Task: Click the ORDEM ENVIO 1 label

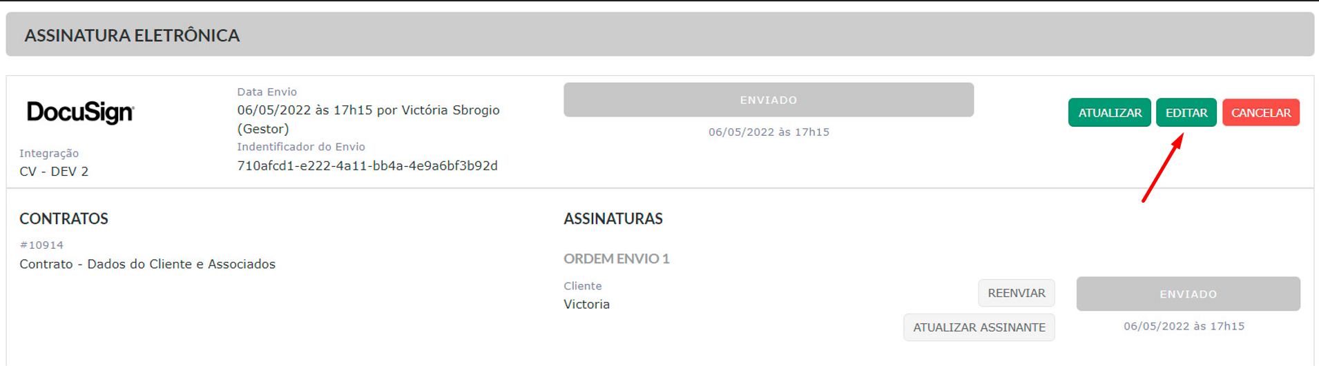Action: pos(616,258)
